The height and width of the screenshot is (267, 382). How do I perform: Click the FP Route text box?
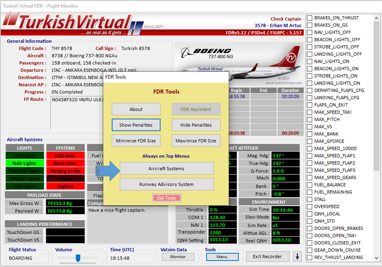77,113
